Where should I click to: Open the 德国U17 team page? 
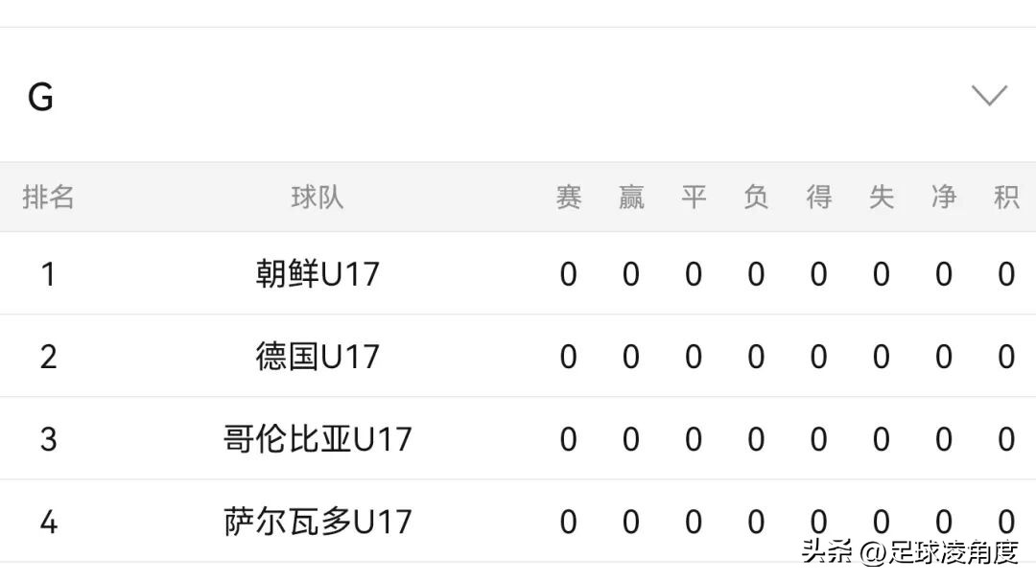pyautogui.click(x=319, y=356)
